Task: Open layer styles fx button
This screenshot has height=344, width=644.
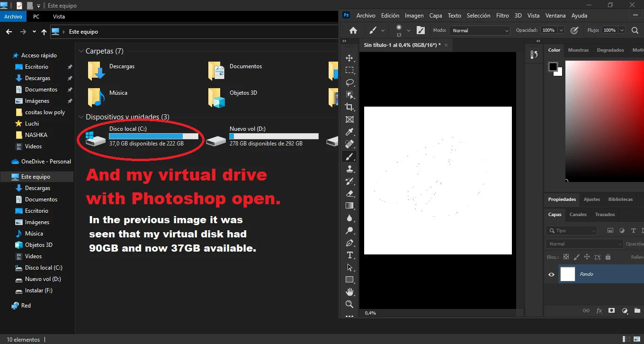Action: [x=599, y=311]
